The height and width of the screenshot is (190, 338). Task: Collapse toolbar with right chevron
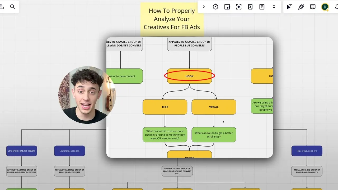pos(204,7)
